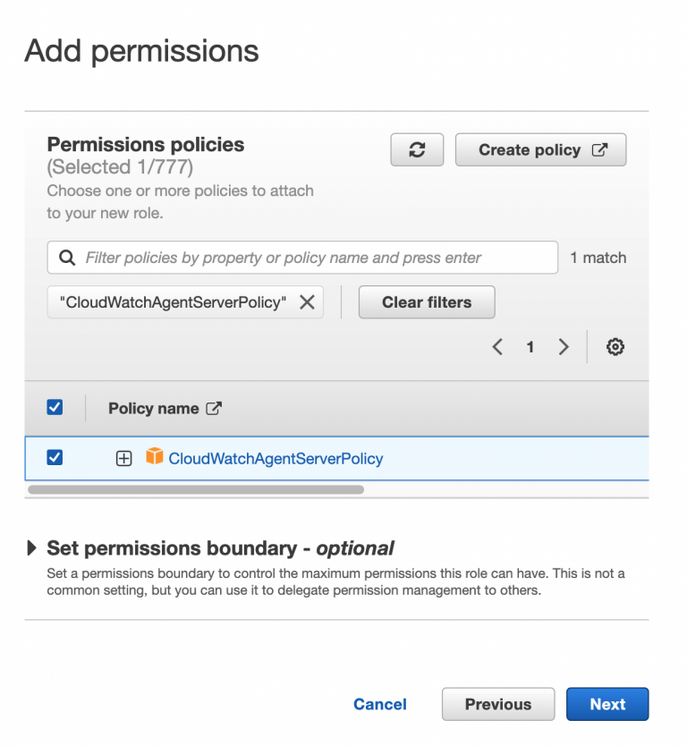Screen dimensions: 687x746
Task: Go to the previous page arrow
Action: (x=497, y=347)
